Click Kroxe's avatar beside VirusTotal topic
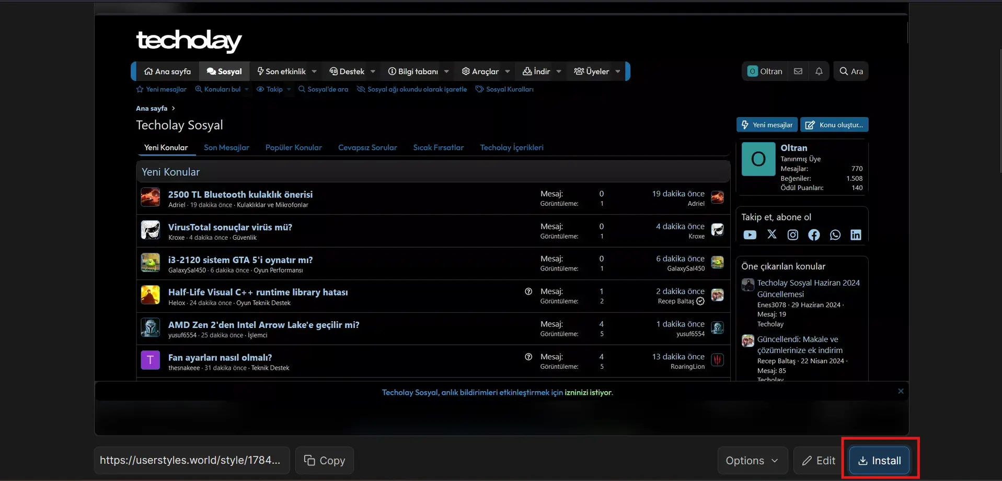This screenshot has height=481, width=1002. 150,230
